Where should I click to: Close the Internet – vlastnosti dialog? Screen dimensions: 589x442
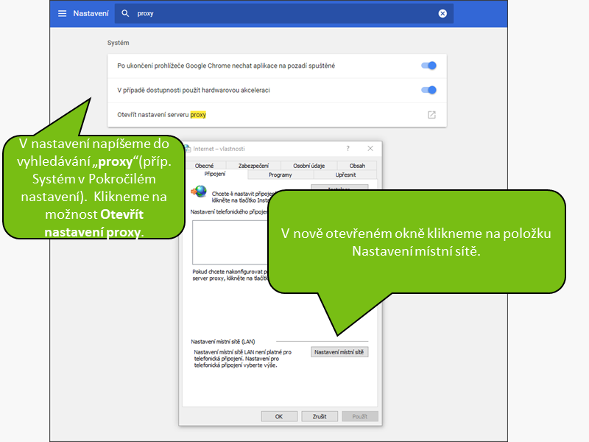[370, 149]
